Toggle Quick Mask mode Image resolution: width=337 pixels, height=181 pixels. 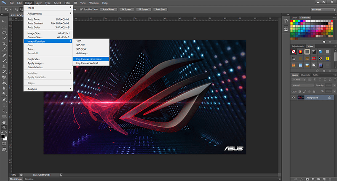pos(4,144)
